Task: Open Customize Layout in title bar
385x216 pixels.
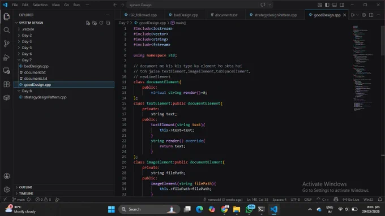Action: click(320, 5)
